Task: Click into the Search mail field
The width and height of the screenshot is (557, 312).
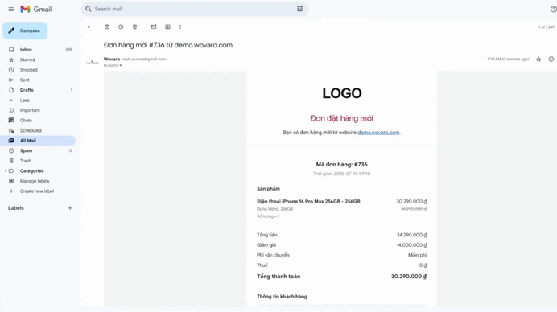Action: coord(194,9)
